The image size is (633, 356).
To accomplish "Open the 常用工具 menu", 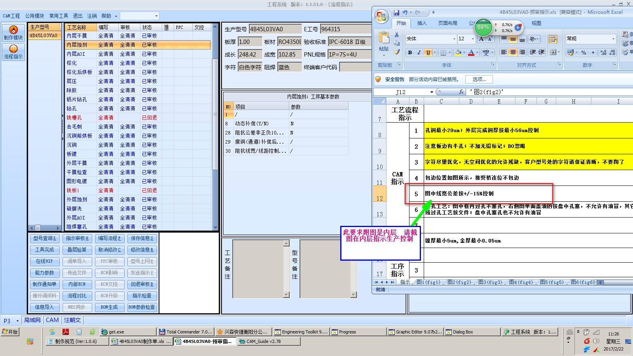I will (x=59, y=16).
